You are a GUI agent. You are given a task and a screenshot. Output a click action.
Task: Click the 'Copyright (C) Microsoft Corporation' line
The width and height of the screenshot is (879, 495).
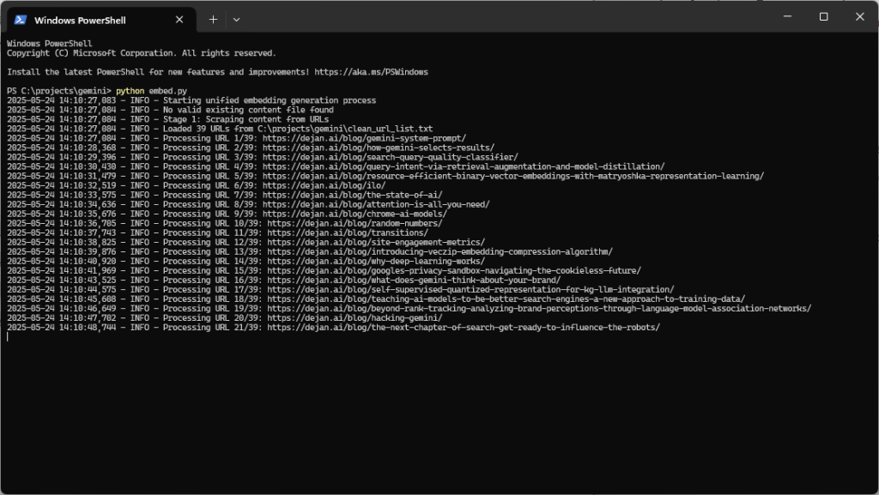tap(142, 54)
